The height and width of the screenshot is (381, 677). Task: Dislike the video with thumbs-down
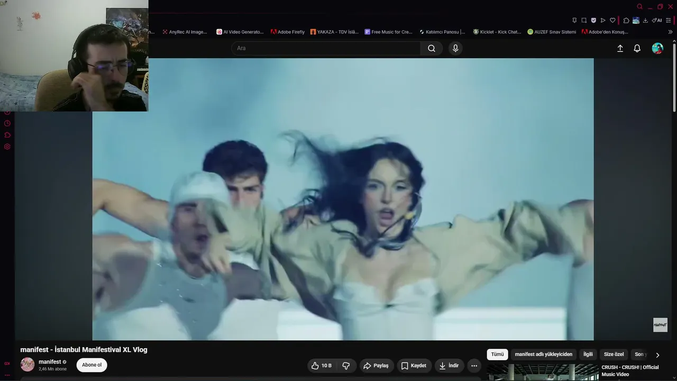tap(346, 366)
